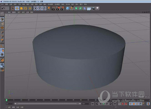Go to start of animation
The image size is (151, 109).
(x=93, y=104)
